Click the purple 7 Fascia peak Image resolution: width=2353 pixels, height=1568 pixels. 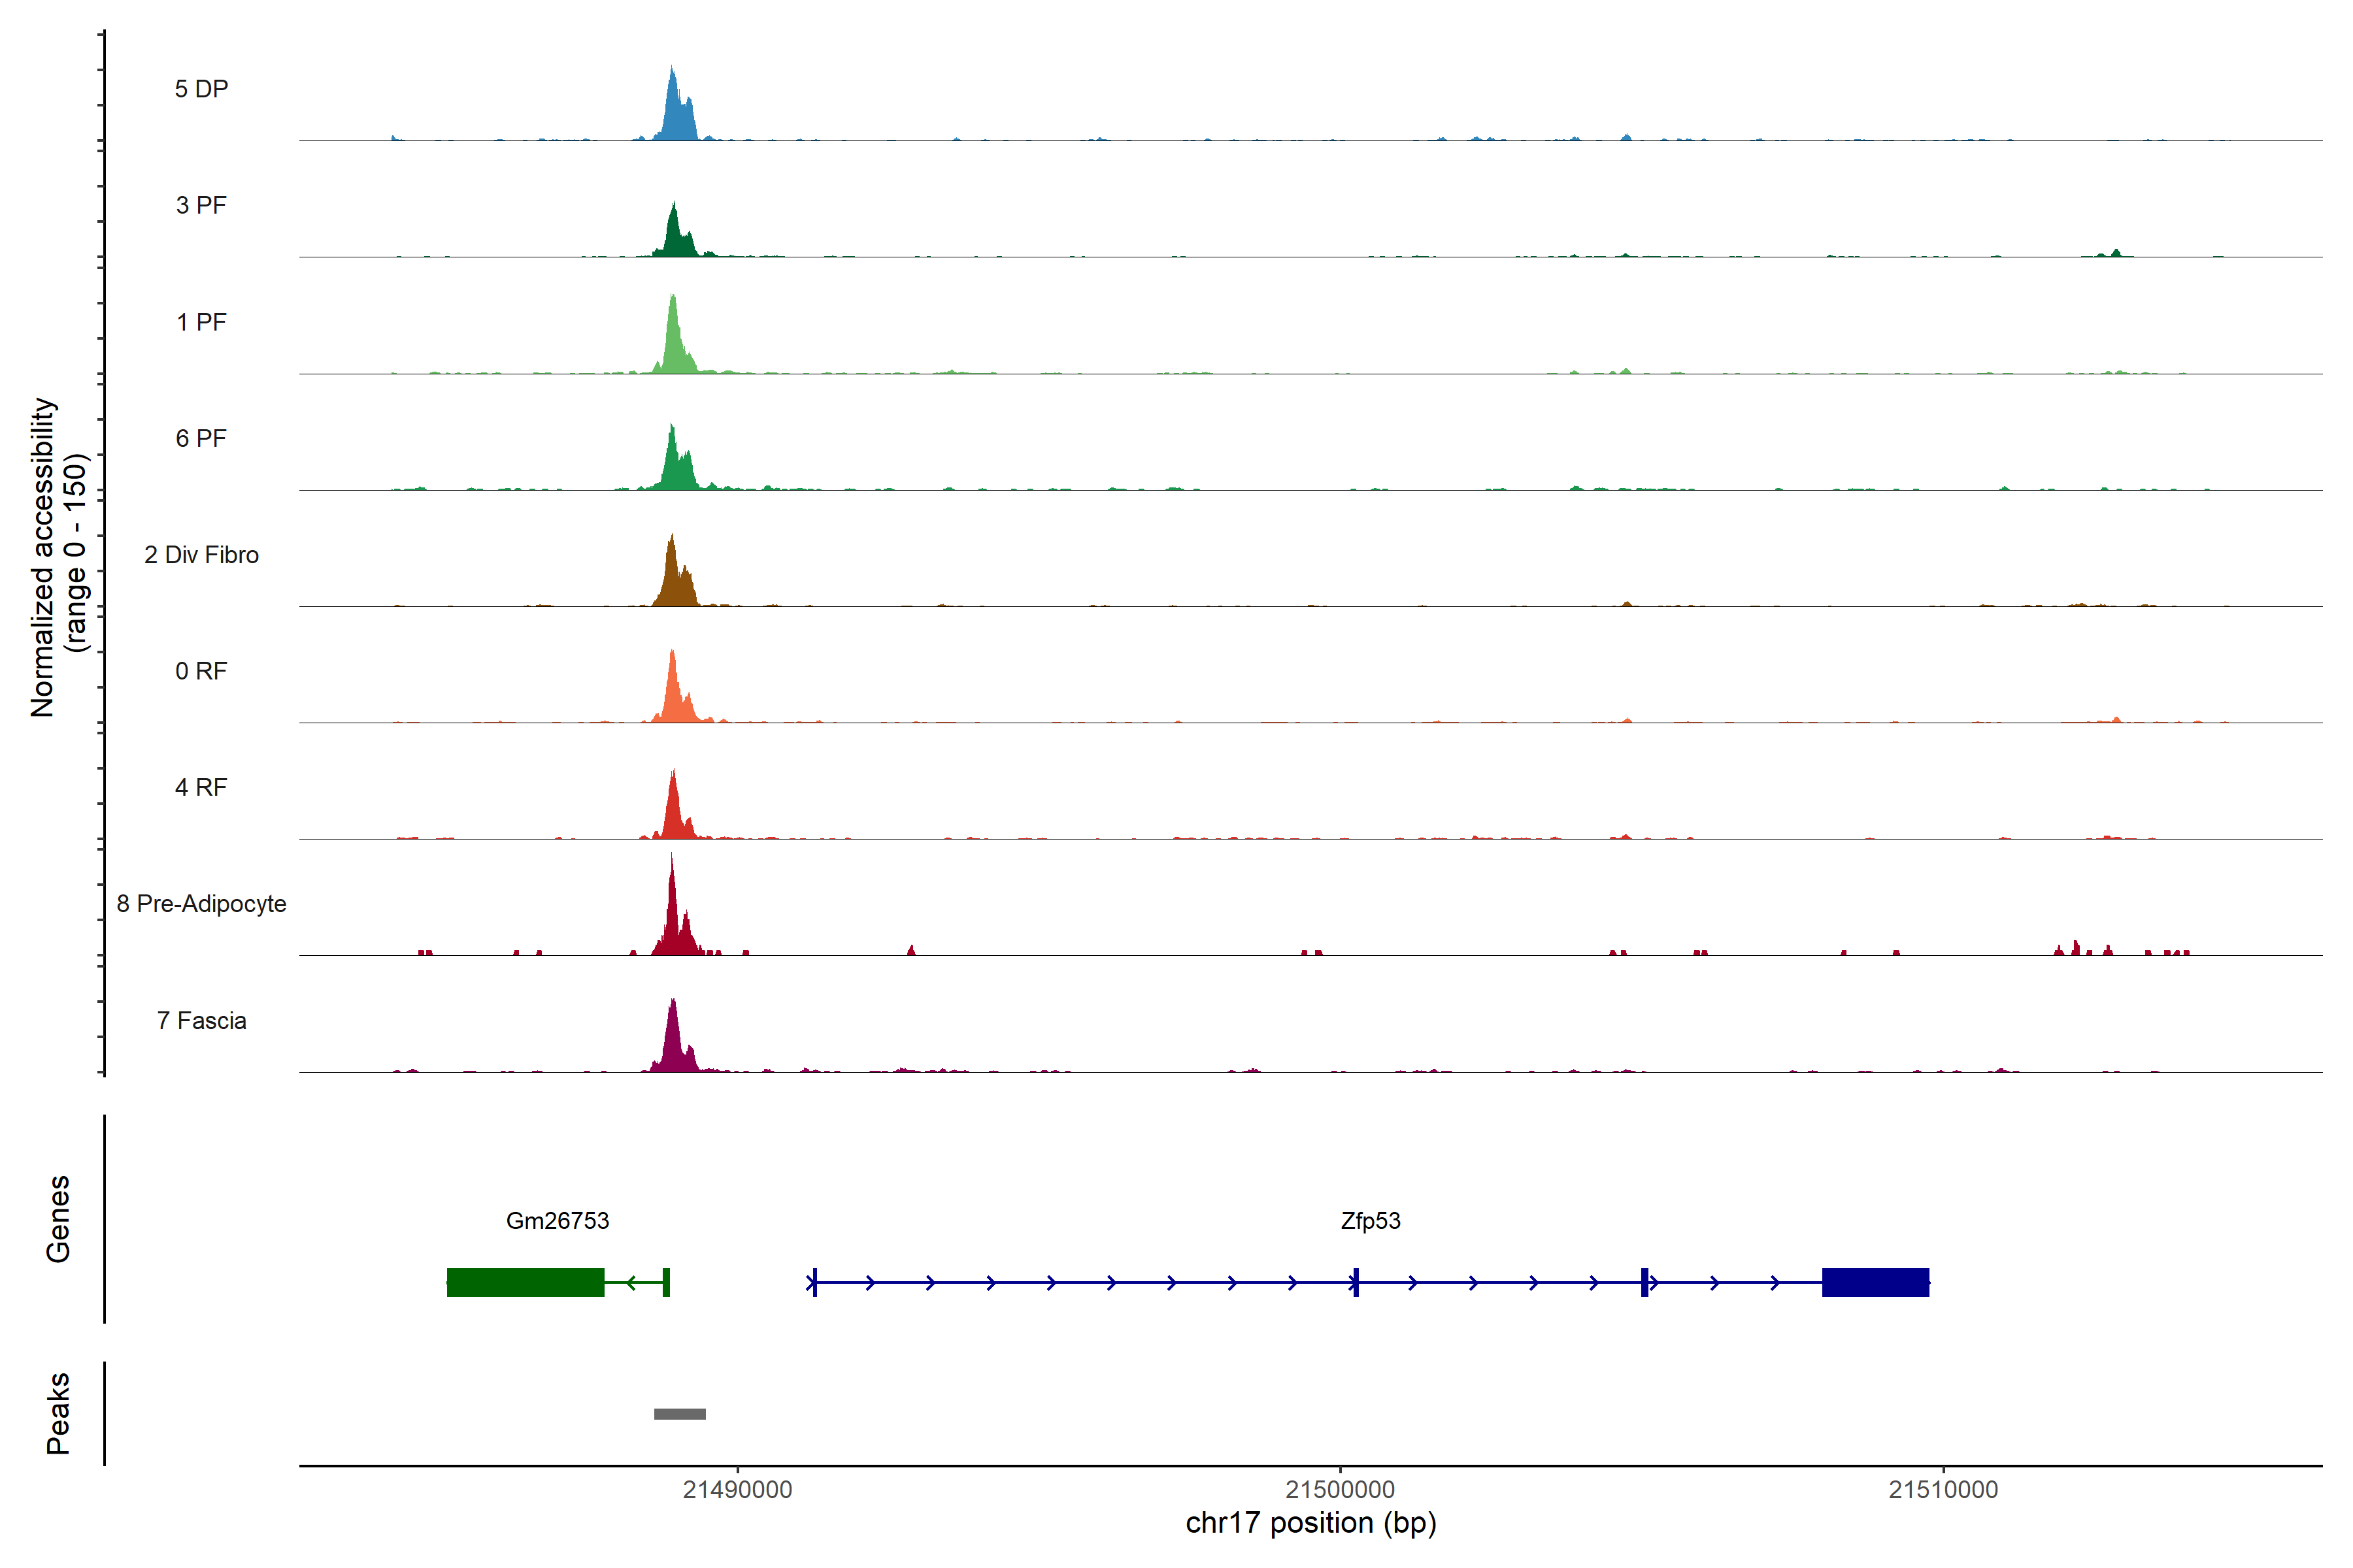point(675,1042)
